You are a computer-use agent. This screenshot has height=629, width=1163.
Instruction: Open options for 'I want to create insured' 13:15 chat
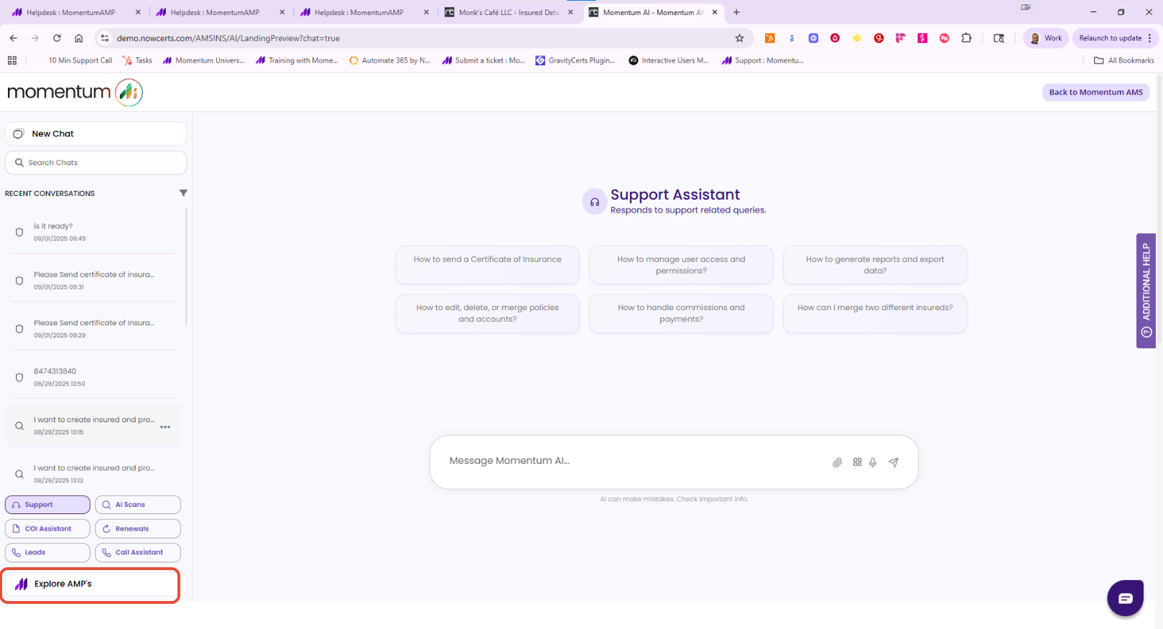point(165,427)
